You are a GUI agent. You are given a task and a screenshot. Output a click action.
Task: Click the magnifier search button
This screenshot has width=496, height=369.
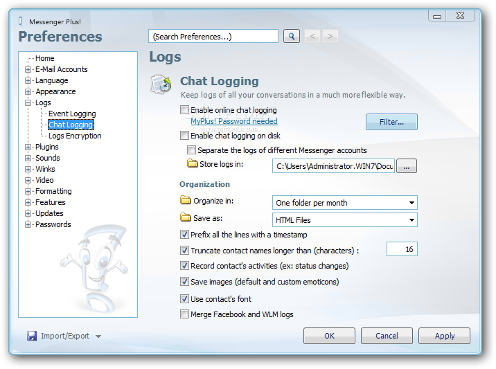point(292,37)
